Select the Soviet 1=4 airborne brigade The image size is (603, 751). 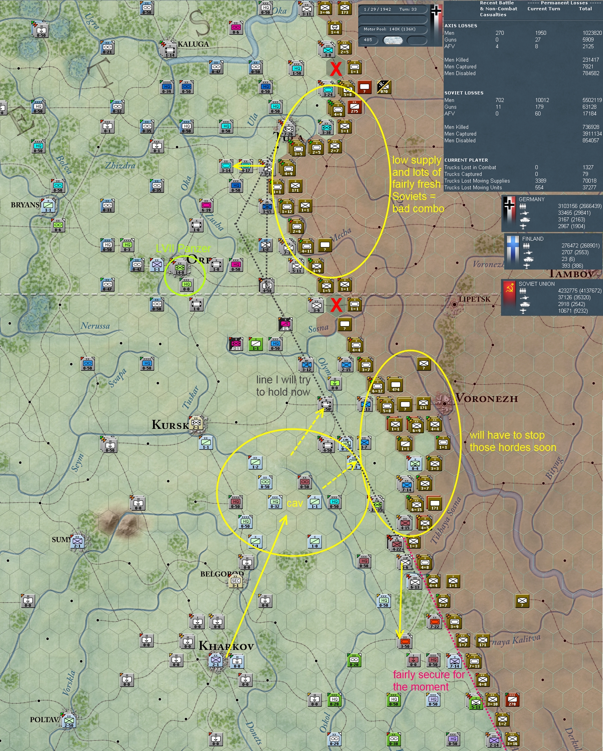coord(335,28)
